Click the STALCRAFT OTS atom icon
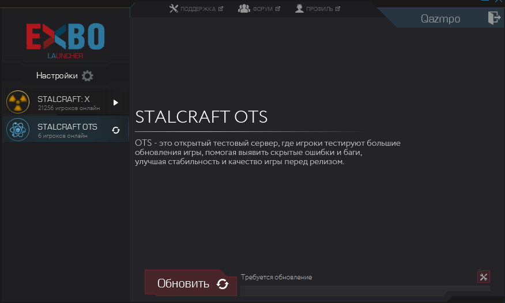This screenshot has height=303, width=505. pyautogui.click(x=18, y=130)
